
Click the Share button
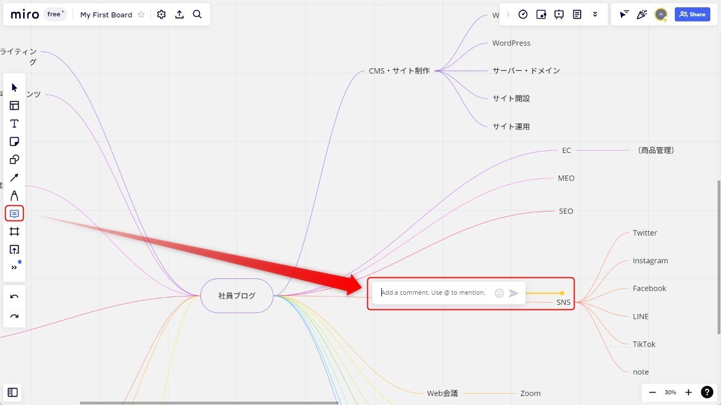pos(692,15)
